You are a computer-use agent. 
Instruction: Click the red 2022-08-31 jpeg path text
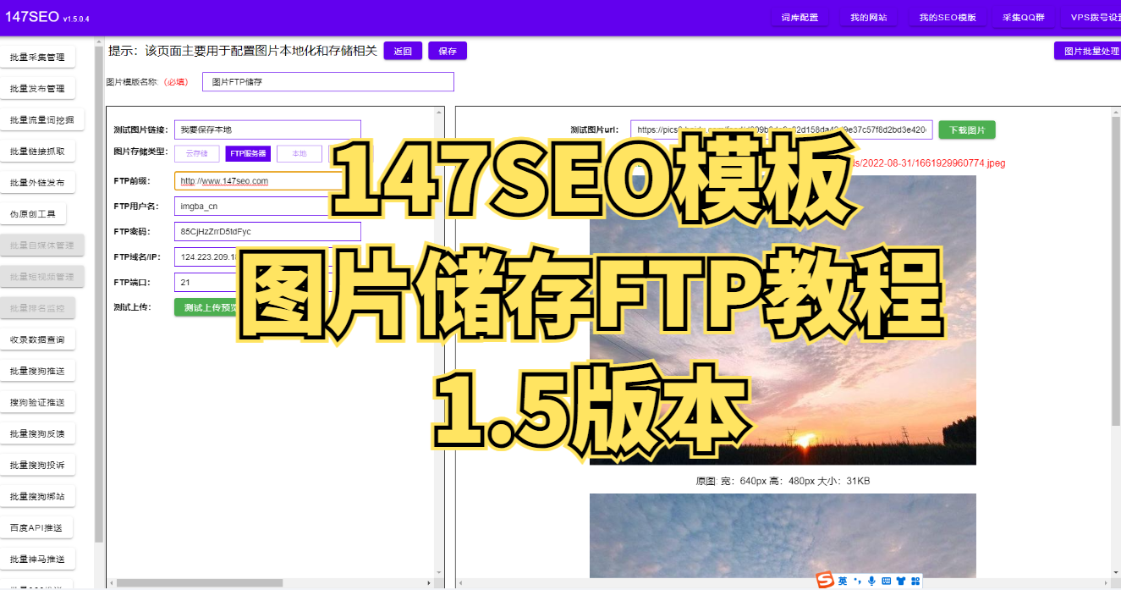(929, 163)
